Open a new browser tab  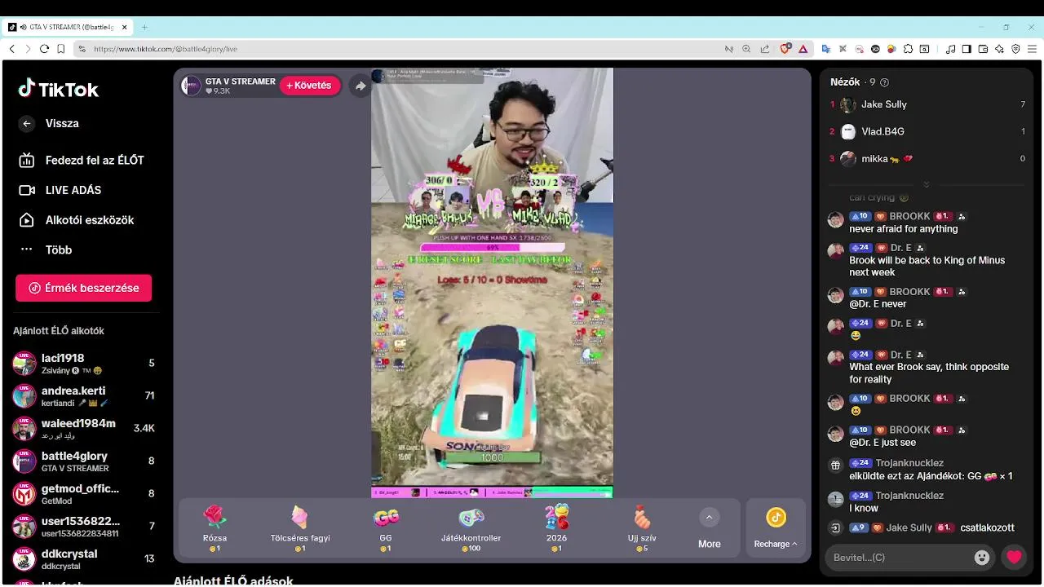144,27
